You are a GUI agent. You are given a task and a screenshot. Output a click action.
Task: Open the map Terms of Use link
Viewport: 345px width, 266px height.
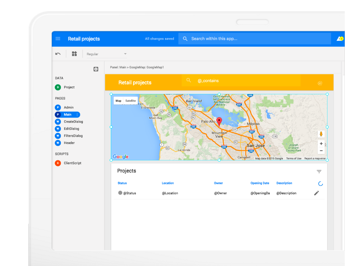click(x=294, y=158)
